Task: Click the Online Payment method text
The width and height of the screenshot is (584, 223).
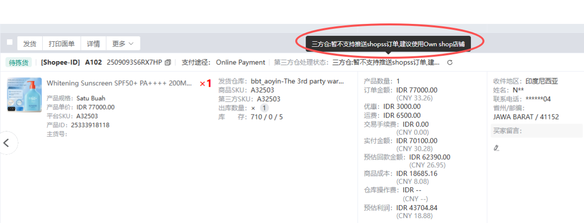Action: pyautogui.click(x=240, y=63)
